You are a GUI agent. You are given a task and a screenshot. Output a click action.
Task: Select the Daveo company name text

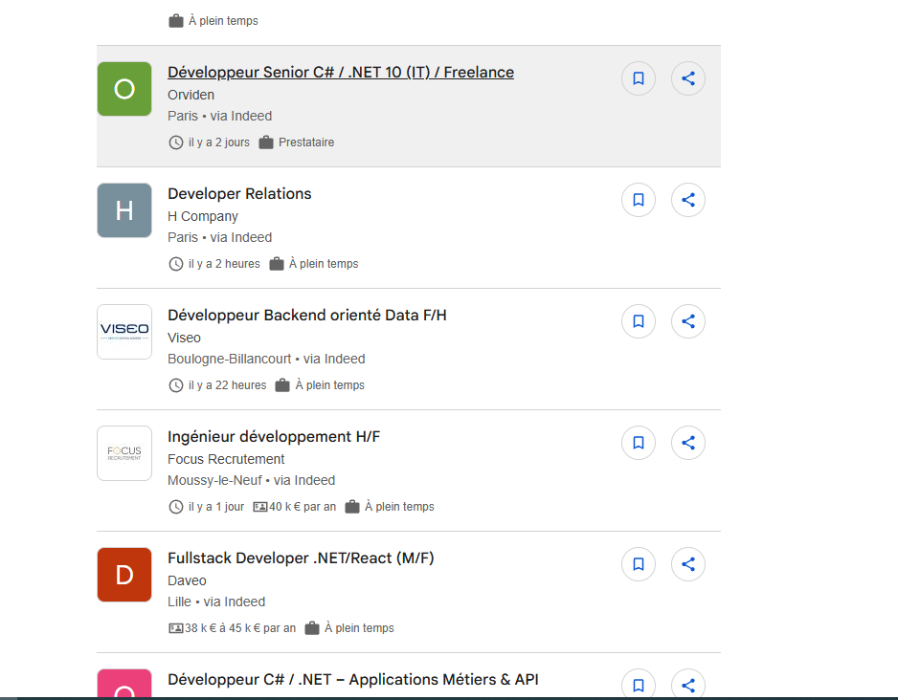(x=187, y=580)
